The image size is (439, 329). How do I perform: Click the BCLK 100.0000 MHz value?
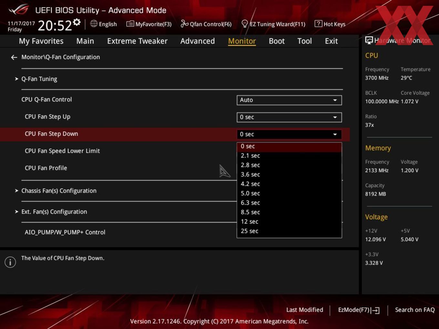pyautogui.click(x=382, y=102)
